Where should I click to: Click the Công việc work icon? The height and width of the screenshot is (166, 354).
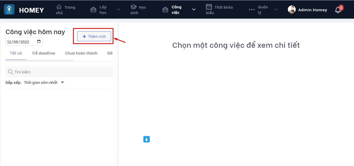[165, 9]
